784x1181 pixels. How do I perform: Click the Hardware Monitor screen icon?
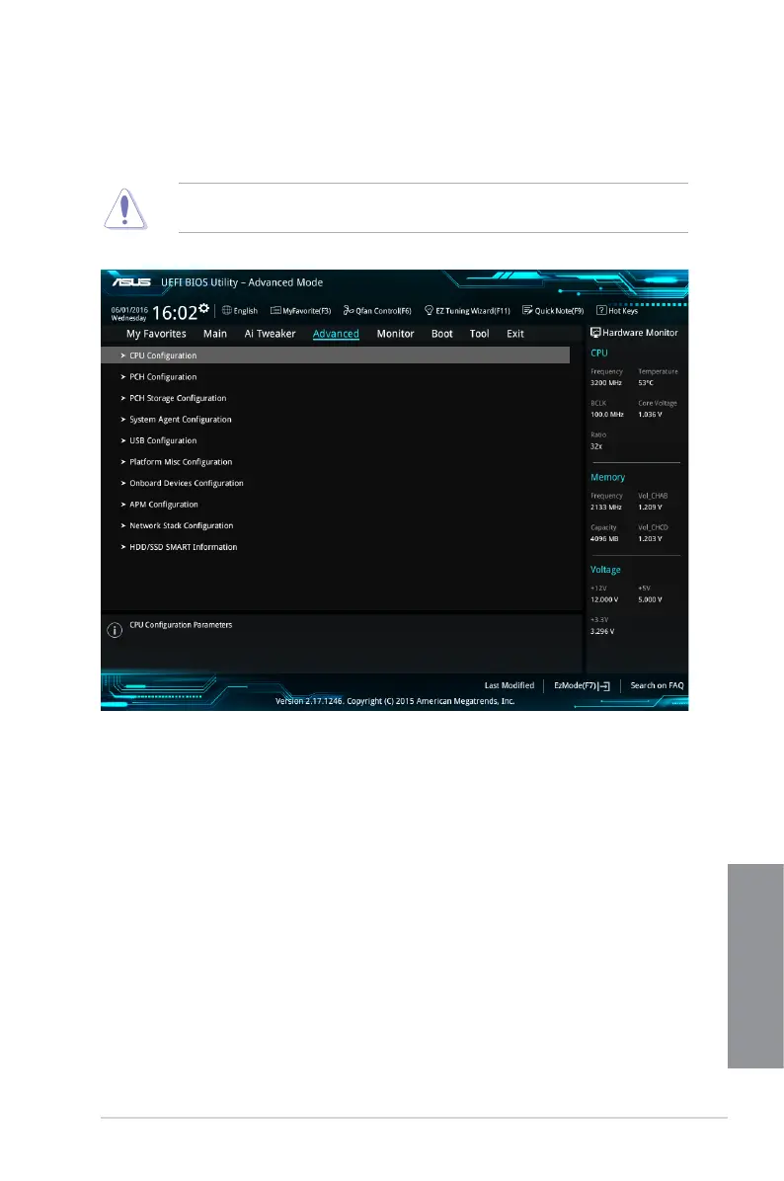tap(595, 332)
